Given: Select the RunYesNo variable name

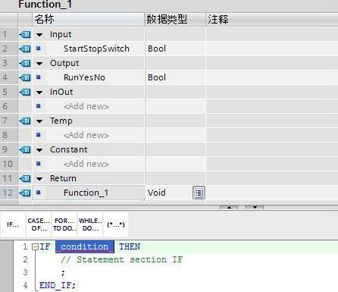Looking at the screenshot, I should tap(84, 77).
